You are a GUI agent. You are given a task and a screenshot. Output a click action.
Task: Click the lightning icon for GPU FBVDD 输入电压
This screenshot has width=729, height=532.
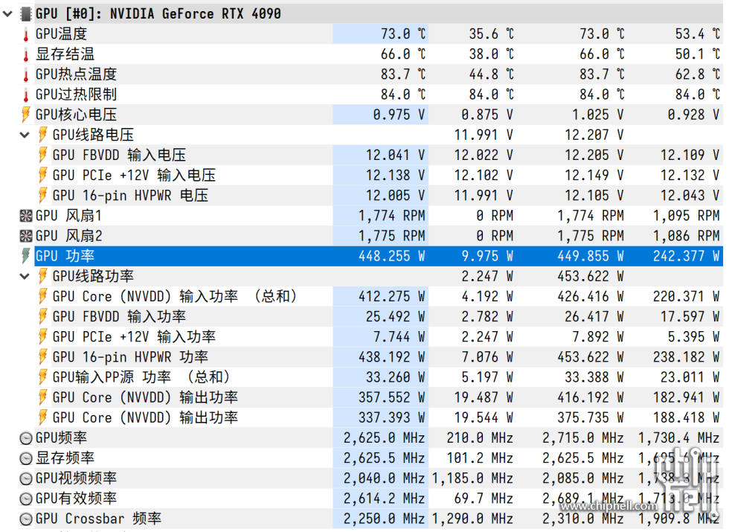[43, 156]
